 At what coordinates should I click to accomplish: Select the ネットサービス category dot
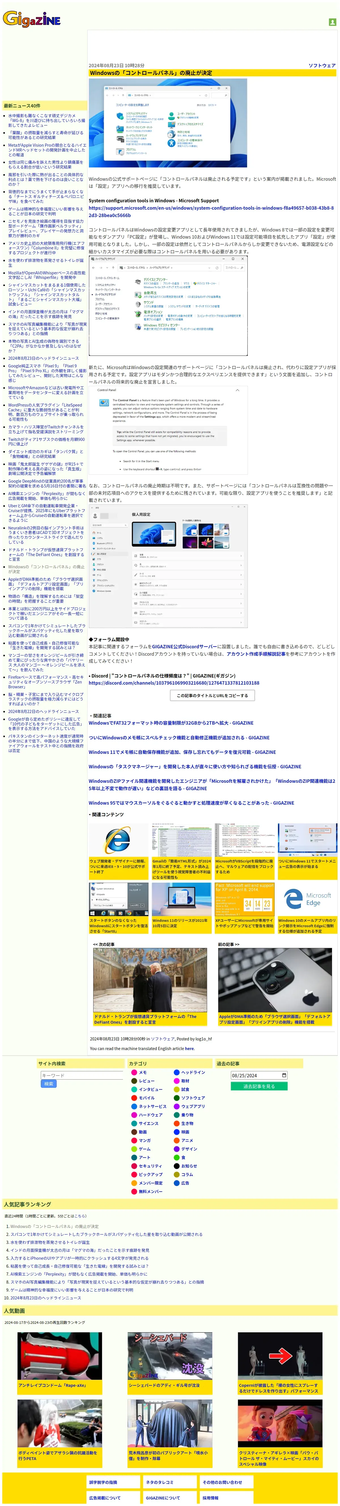134,1106
